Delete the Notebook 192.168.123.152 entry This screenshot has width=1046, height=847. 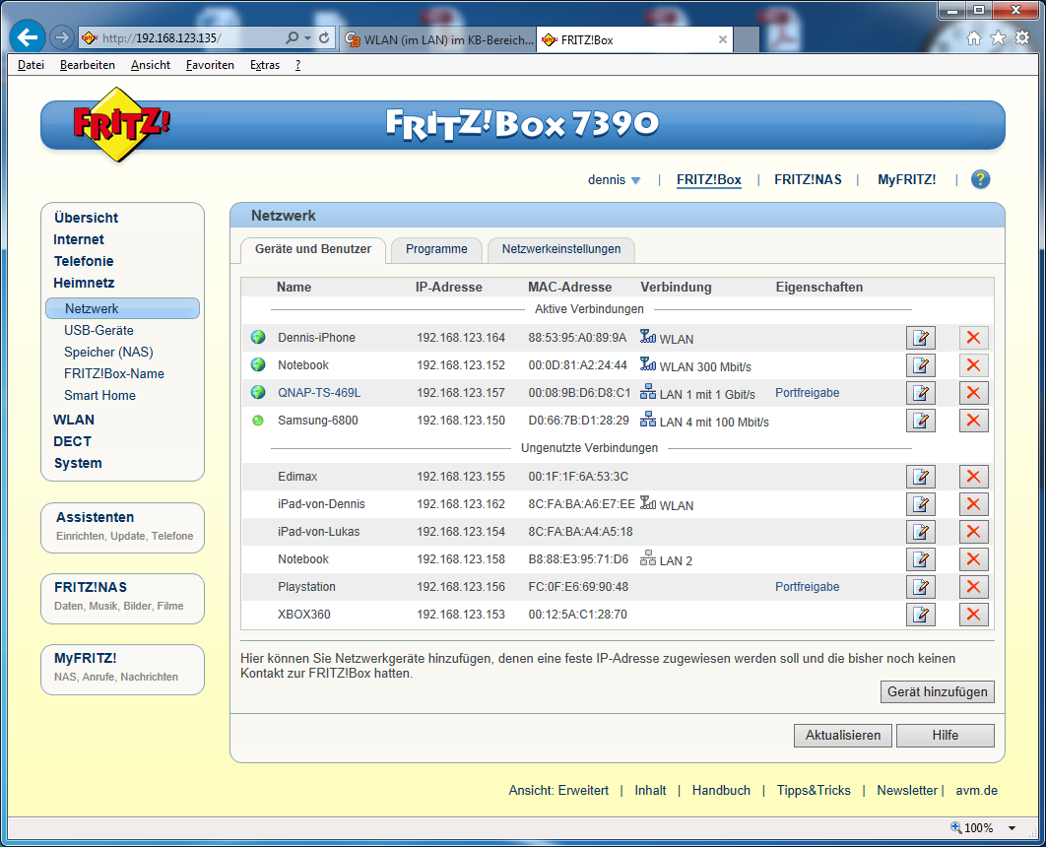[x=973, y=365]
